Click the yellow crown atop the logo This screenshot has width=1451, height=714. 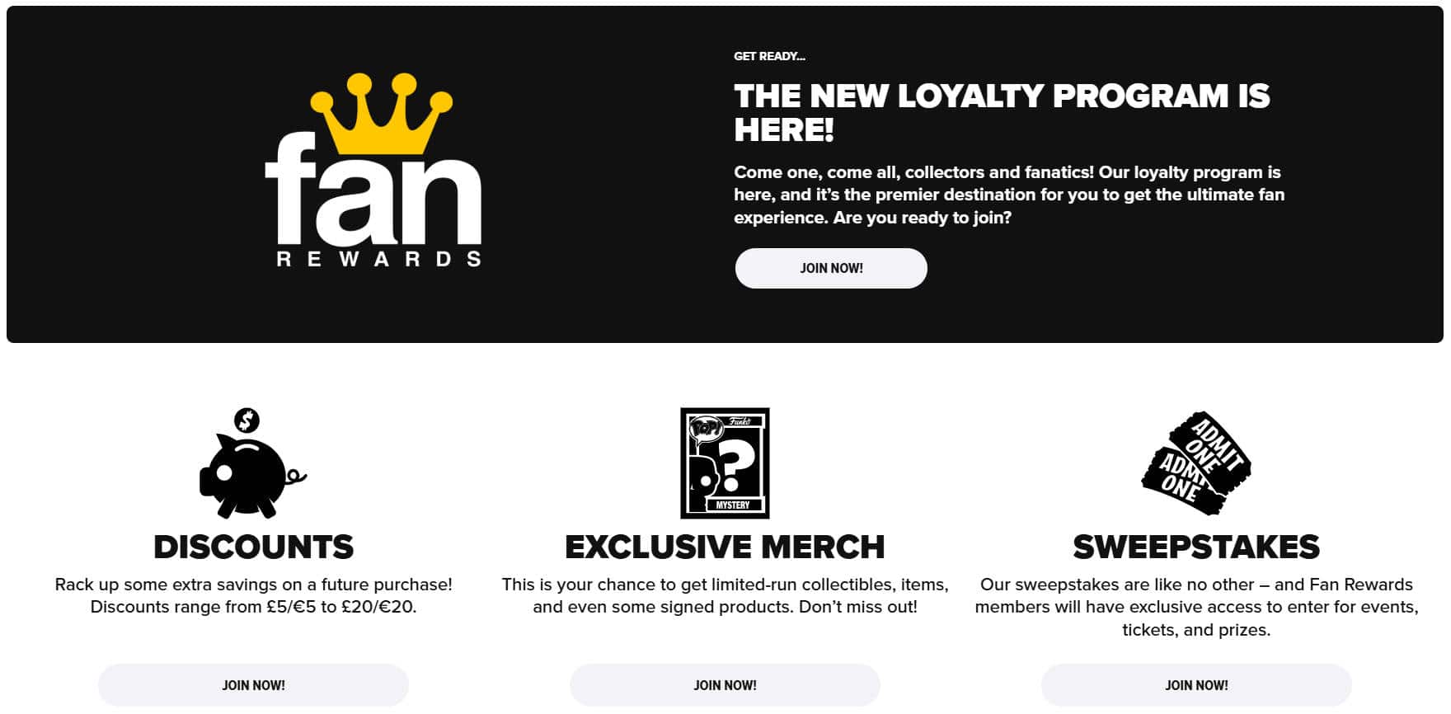tap(381, 114)
